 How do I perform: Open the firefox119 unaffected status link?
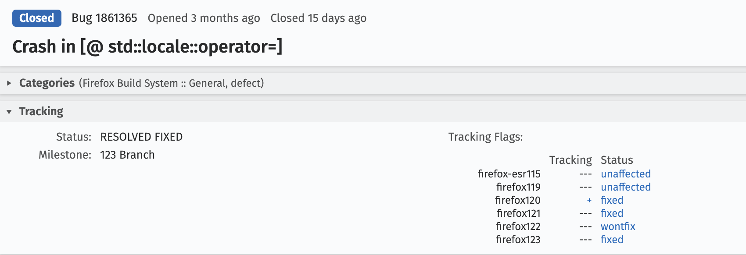point(625,187)
